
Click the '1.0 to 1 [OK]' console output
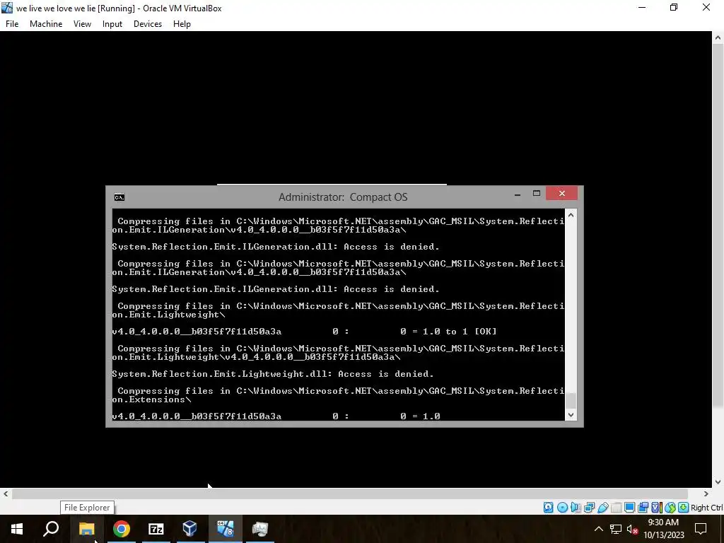pyautogui.click(x=460, y=332)
